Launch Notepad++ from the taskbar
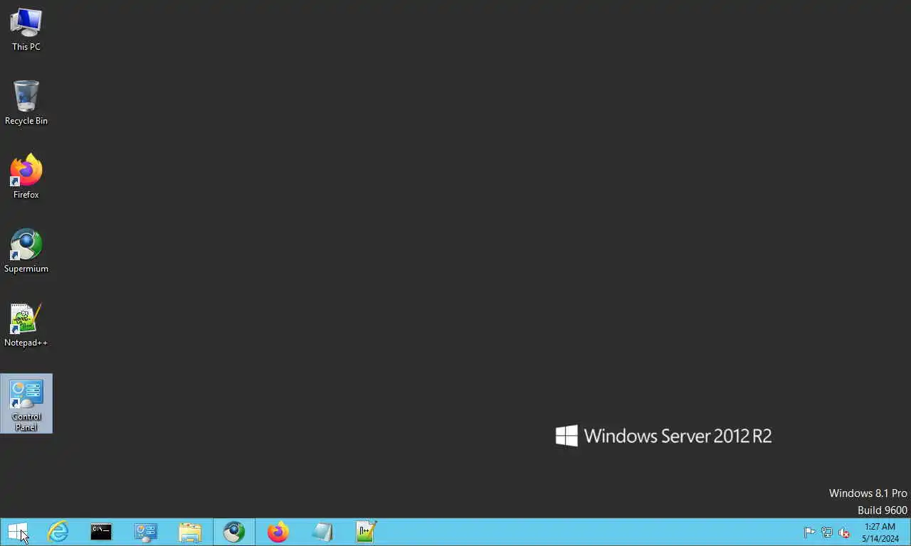Screen dimensions: 911x546 pyautogui.click(x=367, y=532)
